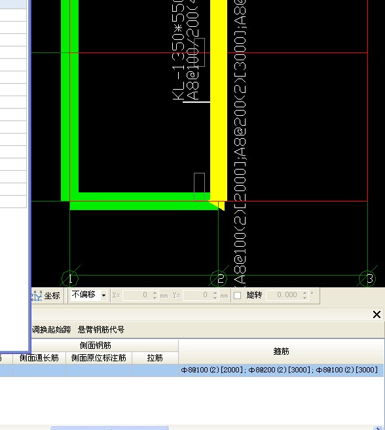The height and width of the screenshot is (430, 385).
Task: Select the 拉筋 column header
Action: click(x=155, y=358)
